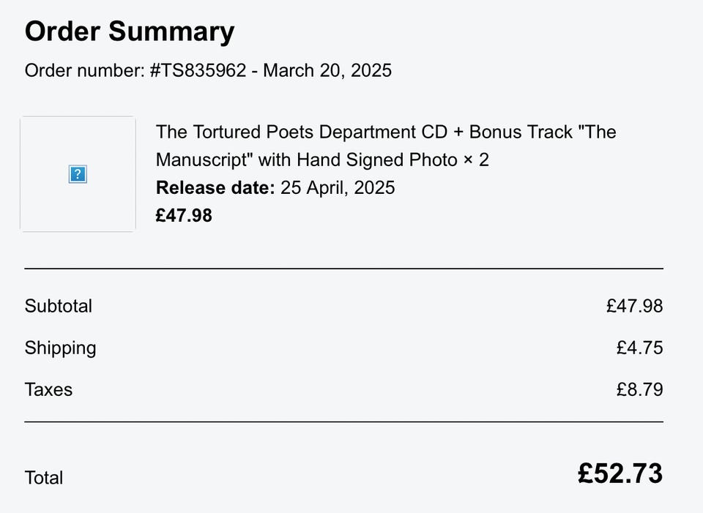Click the £8.79 taxes amount
Viewport: 703px width, 513px height.
639,389
